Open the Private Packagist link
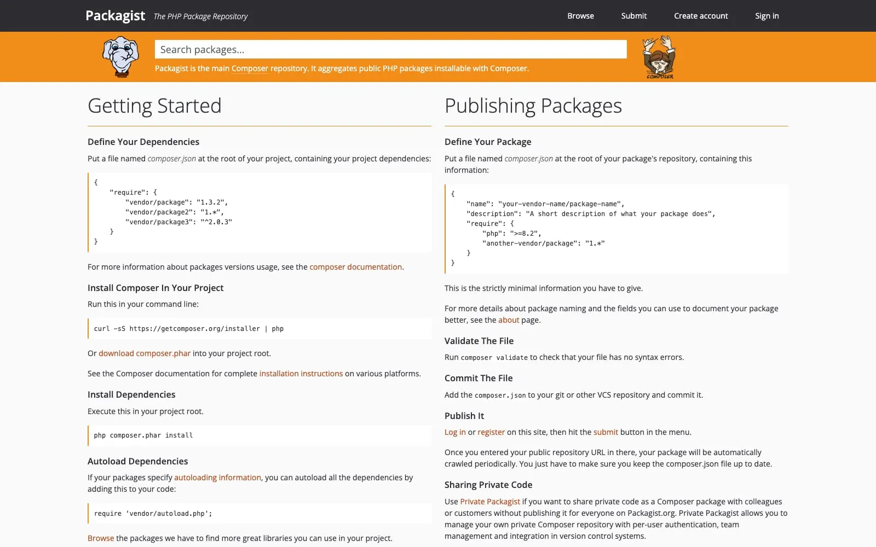This screenshot has height=547, width=876. pos(490,502)
